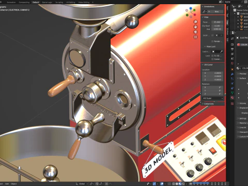Open the Texture properties checker icon
Viewport: 248px width, 186px height.
pos(232,103)
